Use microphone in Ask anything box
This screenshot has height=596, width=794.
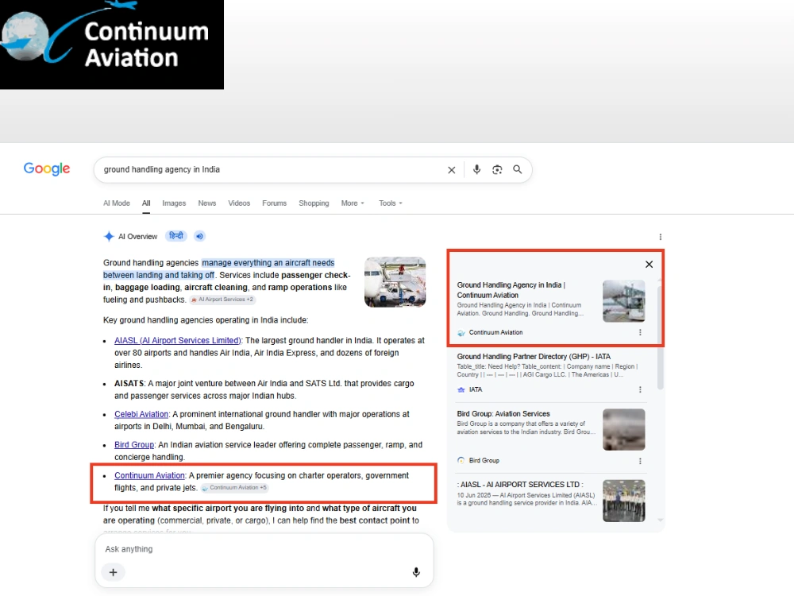pyautogui.click(x=416, y=572)
